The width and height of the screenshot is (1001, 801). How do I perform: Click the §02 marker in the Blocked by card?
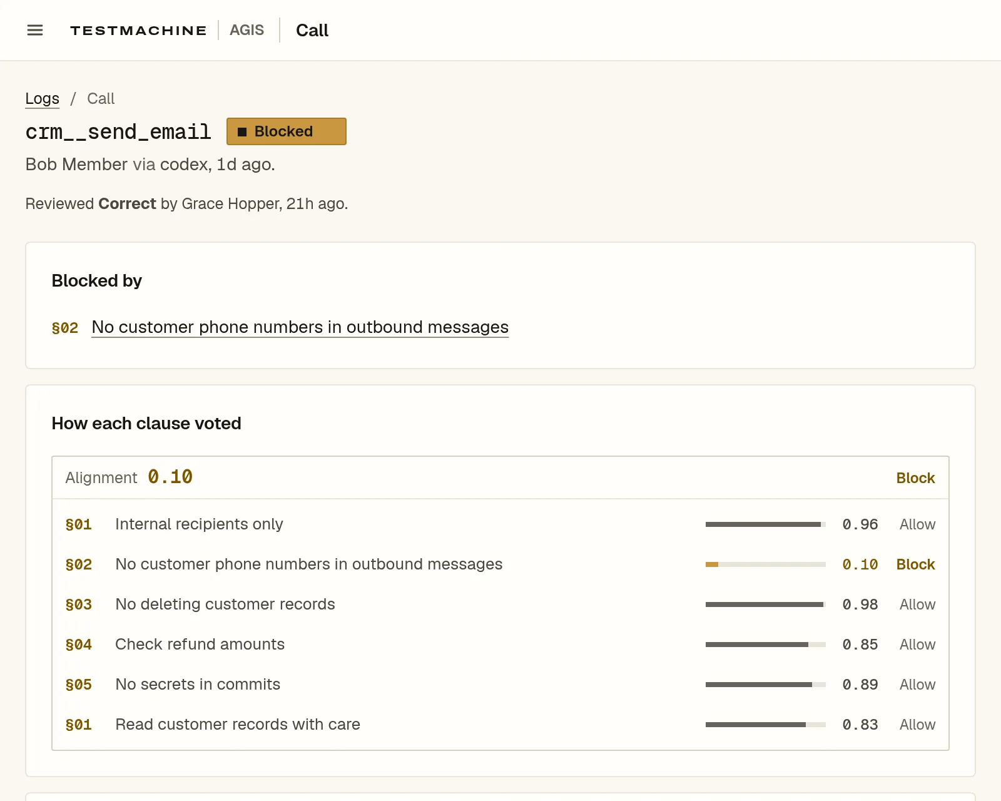point(65,327)
